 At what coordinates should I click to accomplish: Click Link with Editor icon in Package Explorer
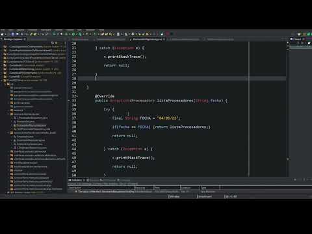tap(57, 43)
